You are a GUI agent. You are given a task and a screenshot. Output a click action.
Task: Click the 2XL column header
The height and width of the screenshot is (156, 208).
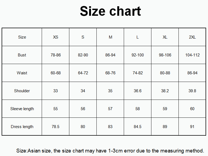[192, 37]
